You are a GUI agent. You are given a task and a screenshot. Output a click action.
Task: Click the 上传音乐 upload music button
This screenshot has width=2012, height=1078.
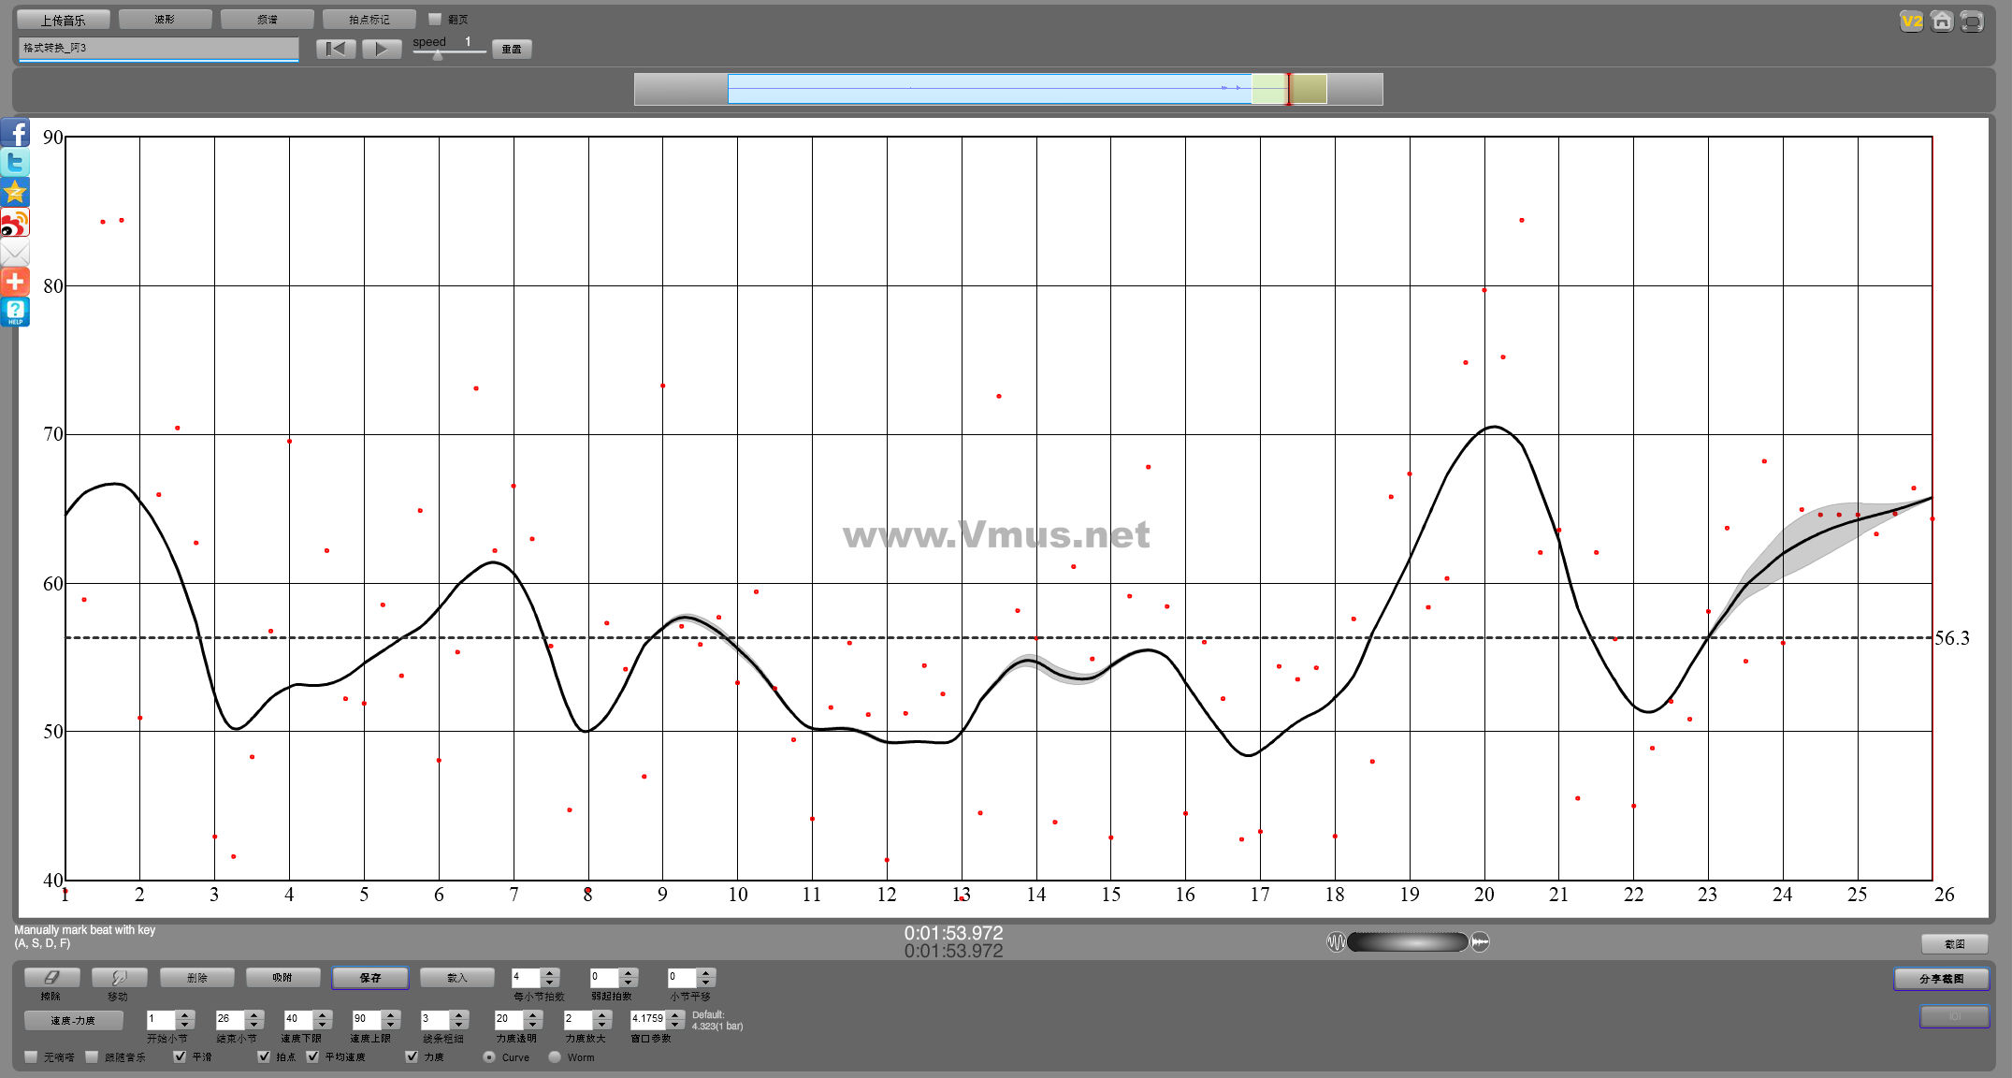[63, 20]
